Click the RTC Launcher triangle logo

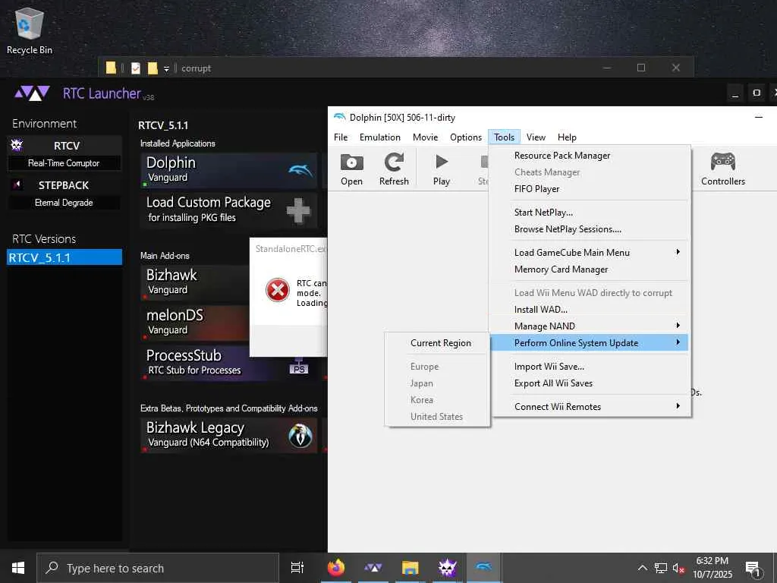tap(32, 93)
